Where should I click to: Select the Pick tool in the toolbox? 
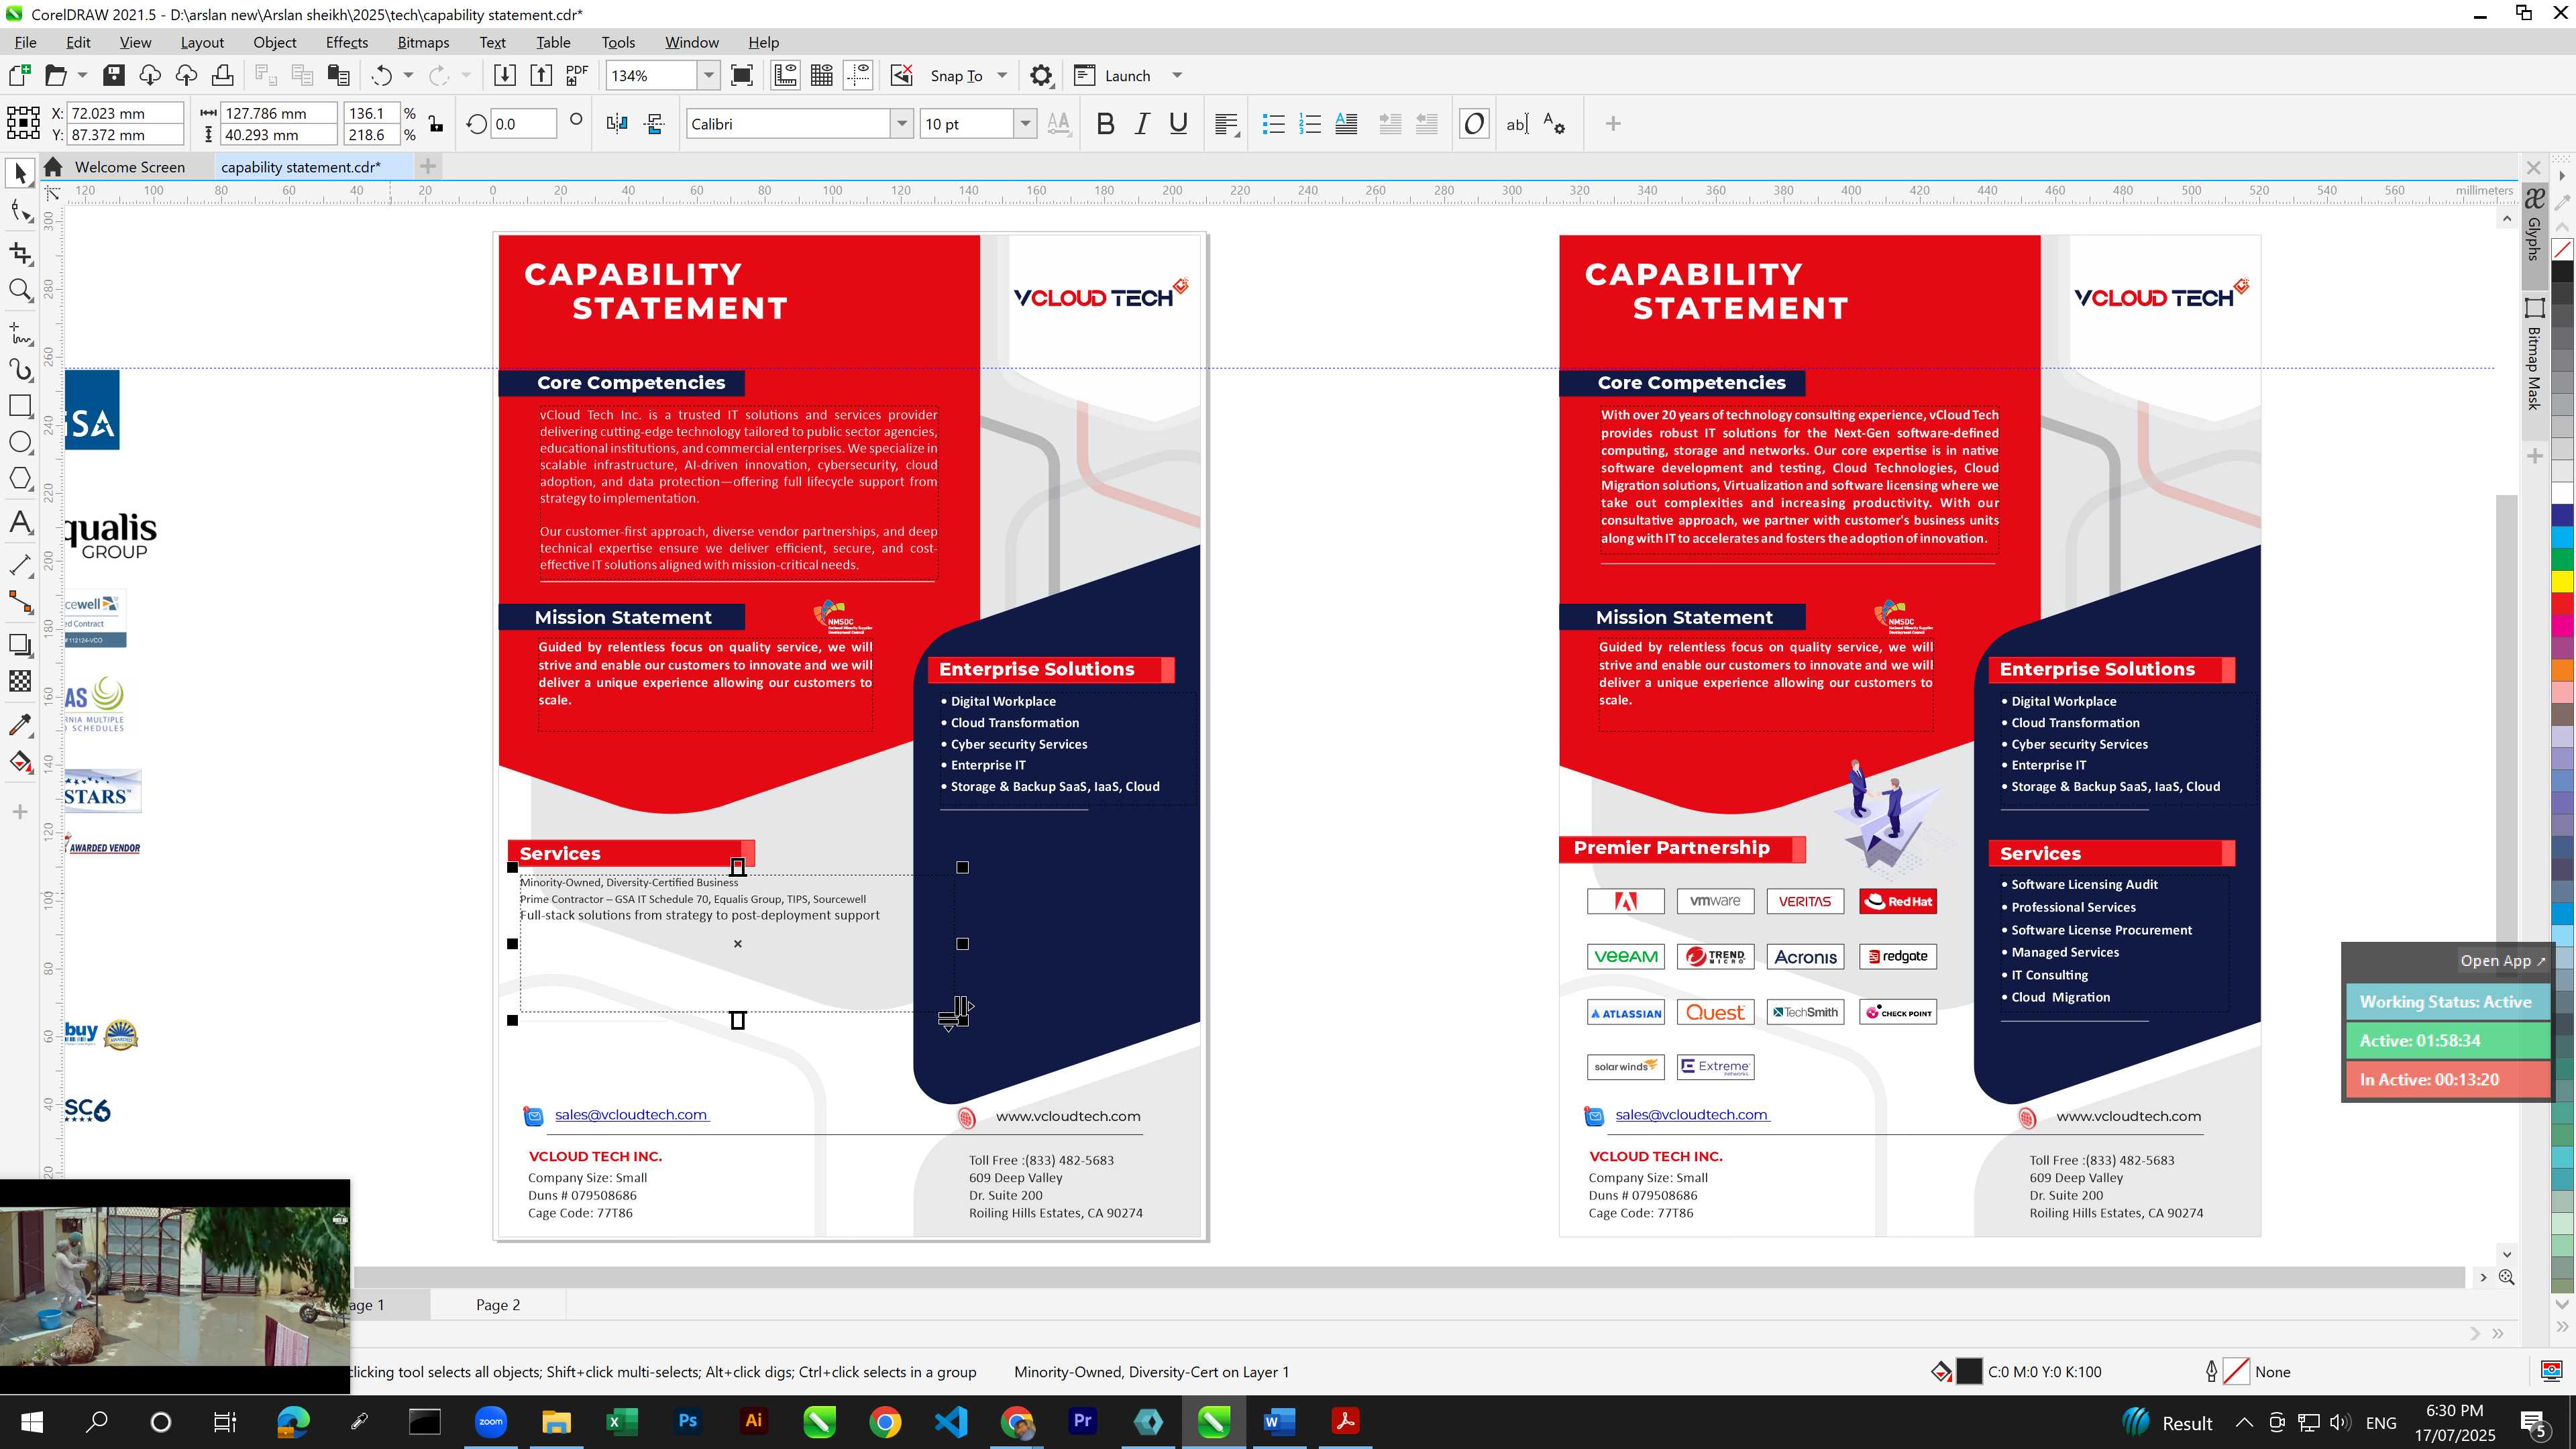[20, 174]
